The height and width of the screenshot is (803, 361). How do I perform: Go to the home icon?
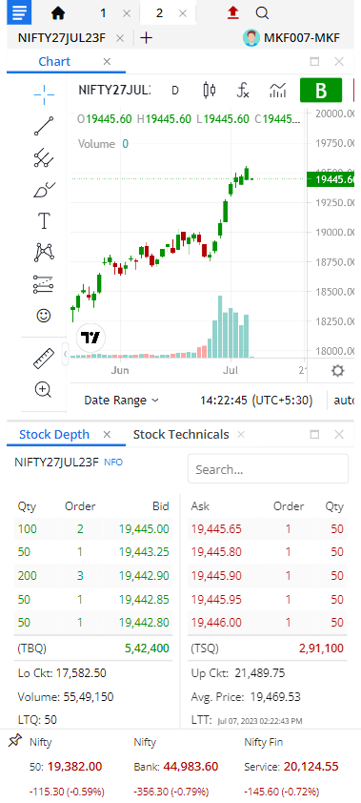coord(58,13)
